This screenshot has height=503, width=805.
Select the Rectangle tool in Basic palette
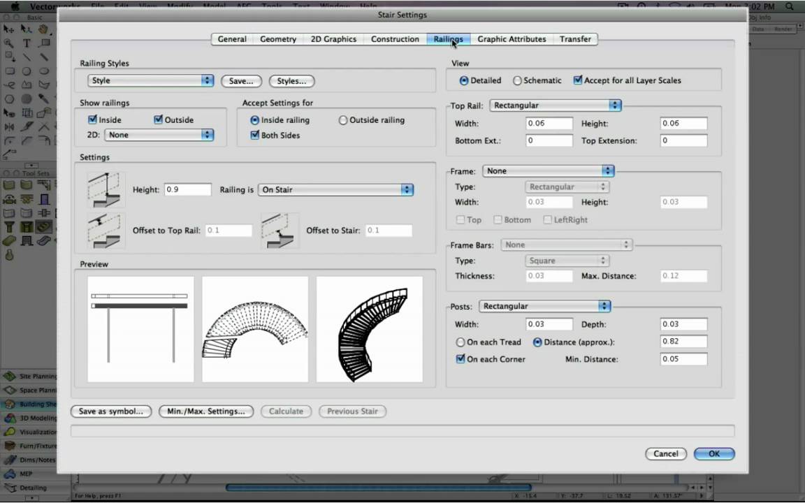tap(10, 71)
